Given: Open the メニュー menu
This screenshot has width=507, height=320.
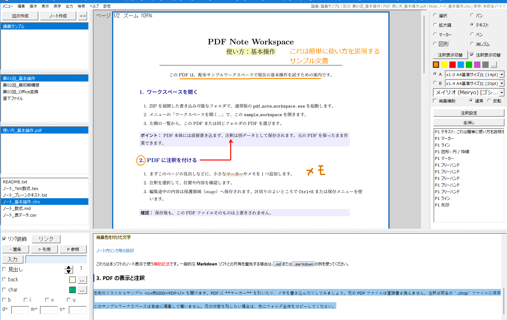Looking at the screenshot, I should 8,6.
